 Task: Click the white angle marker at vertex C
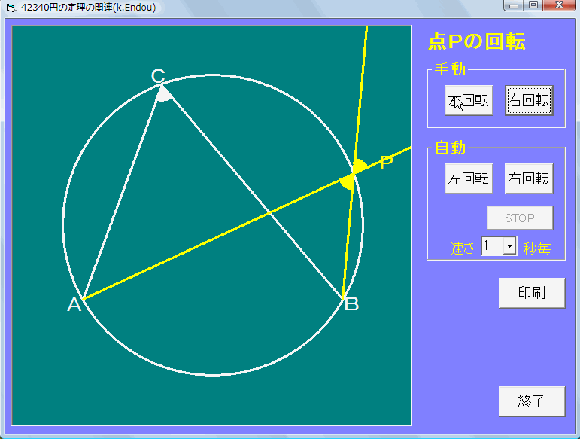point(164,94)
